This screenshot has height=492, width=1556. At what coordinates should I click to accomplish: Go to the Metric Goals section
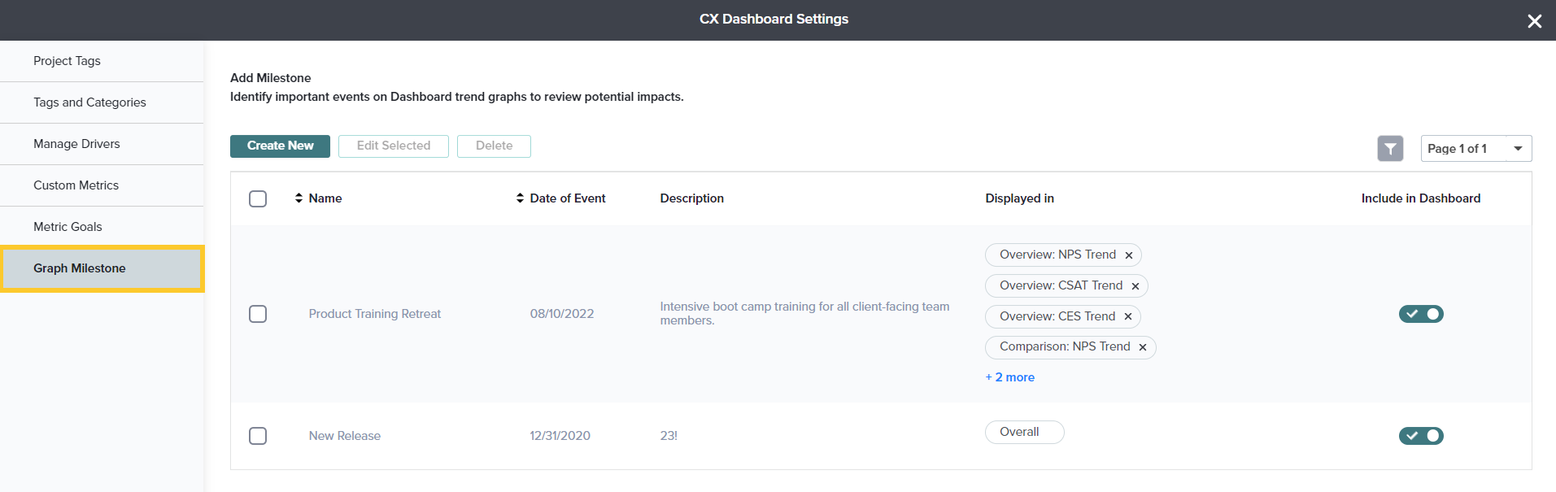point(68,227)
